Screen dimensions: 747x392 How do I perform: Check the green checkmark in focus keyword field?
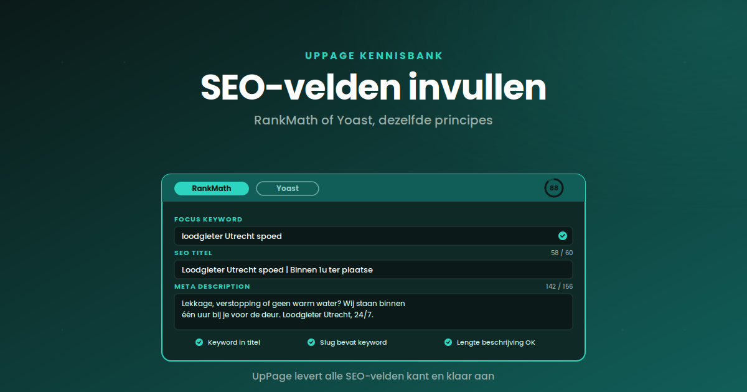[563, 236]
